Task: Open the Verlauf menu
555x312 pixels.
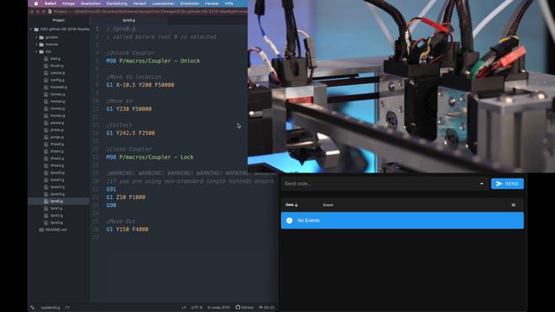Action: tap(140, 3)
